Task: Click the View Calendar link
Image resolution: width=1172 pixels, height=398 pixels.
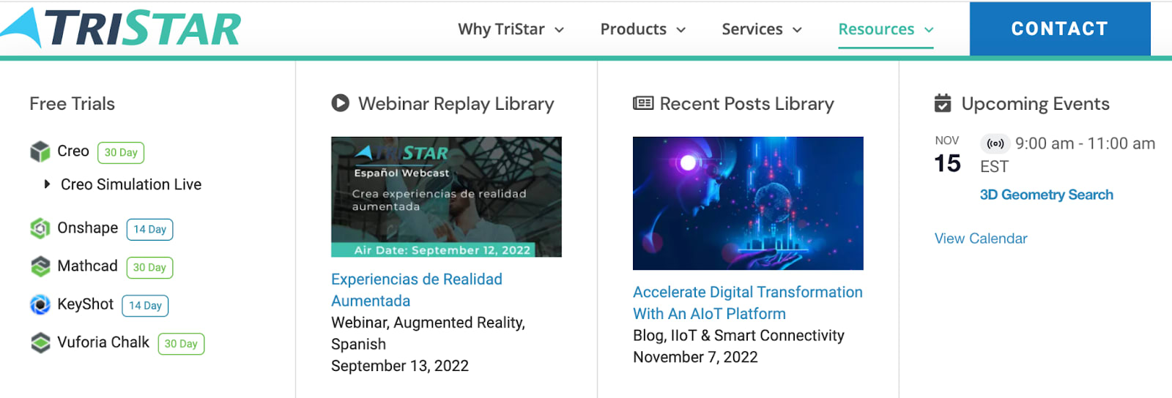Action: tap(981, 239)
